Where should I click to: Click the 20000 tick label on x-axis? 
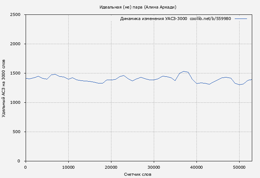pyautogui.click(x=111, y=168)
